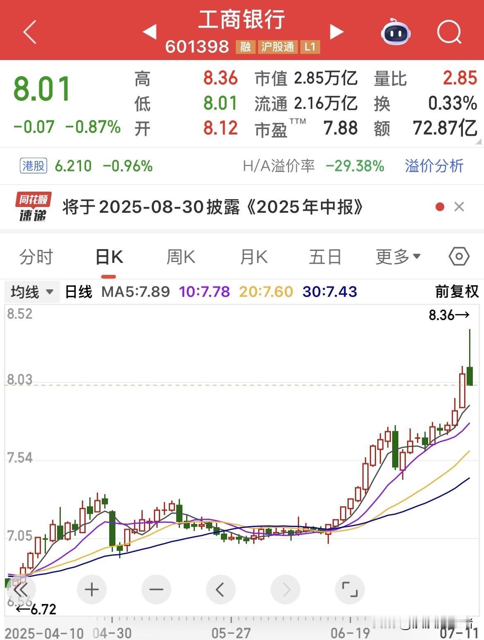The image size is (484, 640).
Task: Tap the turnover 72.87亿 value
Action: point(445,128)
